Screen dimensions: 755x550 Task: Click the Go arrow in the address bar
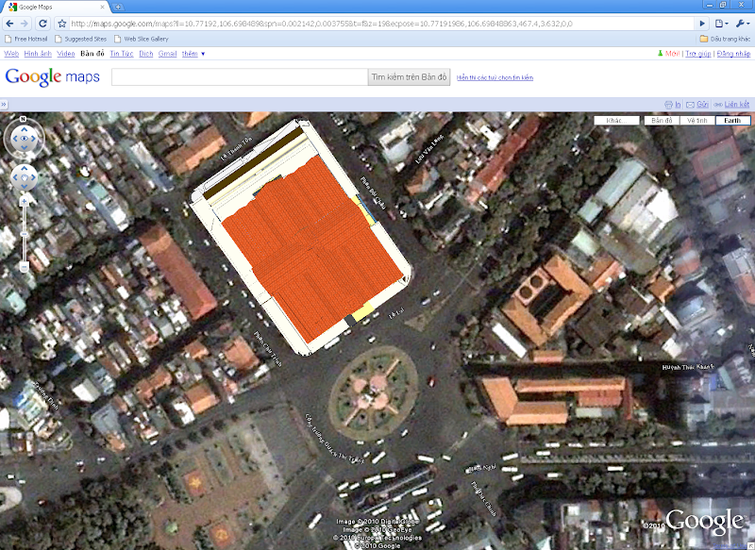tap(702, 23)
